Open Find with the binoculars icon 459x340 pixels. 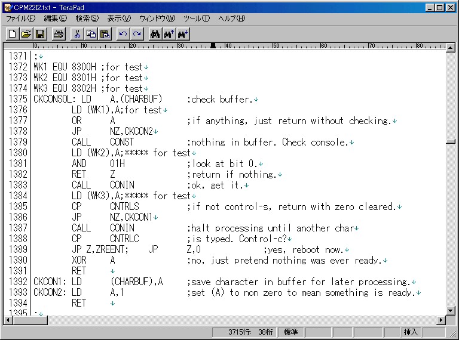155,34
